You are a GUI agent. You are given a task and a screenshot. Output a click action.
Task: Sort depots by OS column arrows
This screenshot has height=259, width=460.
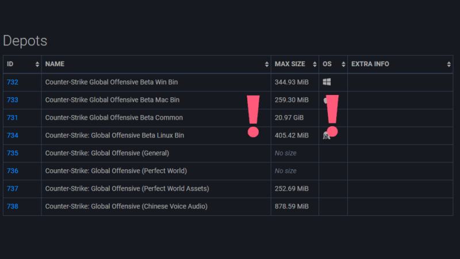coord(343,64)
